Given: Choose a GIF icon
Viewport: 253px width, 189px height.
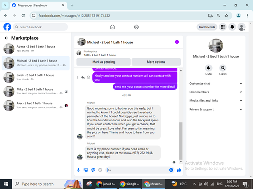Looking at the screenshot, I should pyautogui.click(x=100, y=170).
